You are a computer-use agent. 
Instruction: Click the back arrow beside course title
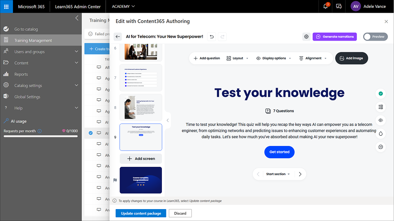tap(118, 36)
